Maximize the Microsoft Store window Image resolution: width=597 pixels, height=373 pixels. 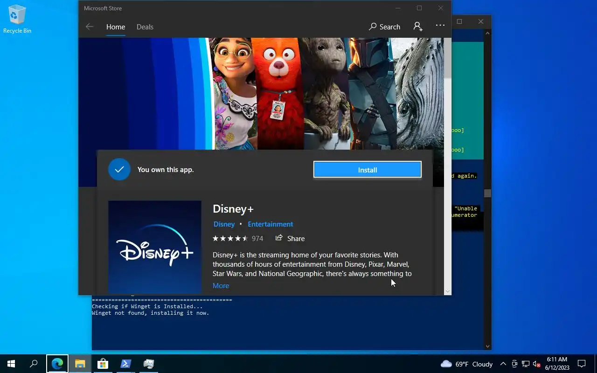coord(419,8)
